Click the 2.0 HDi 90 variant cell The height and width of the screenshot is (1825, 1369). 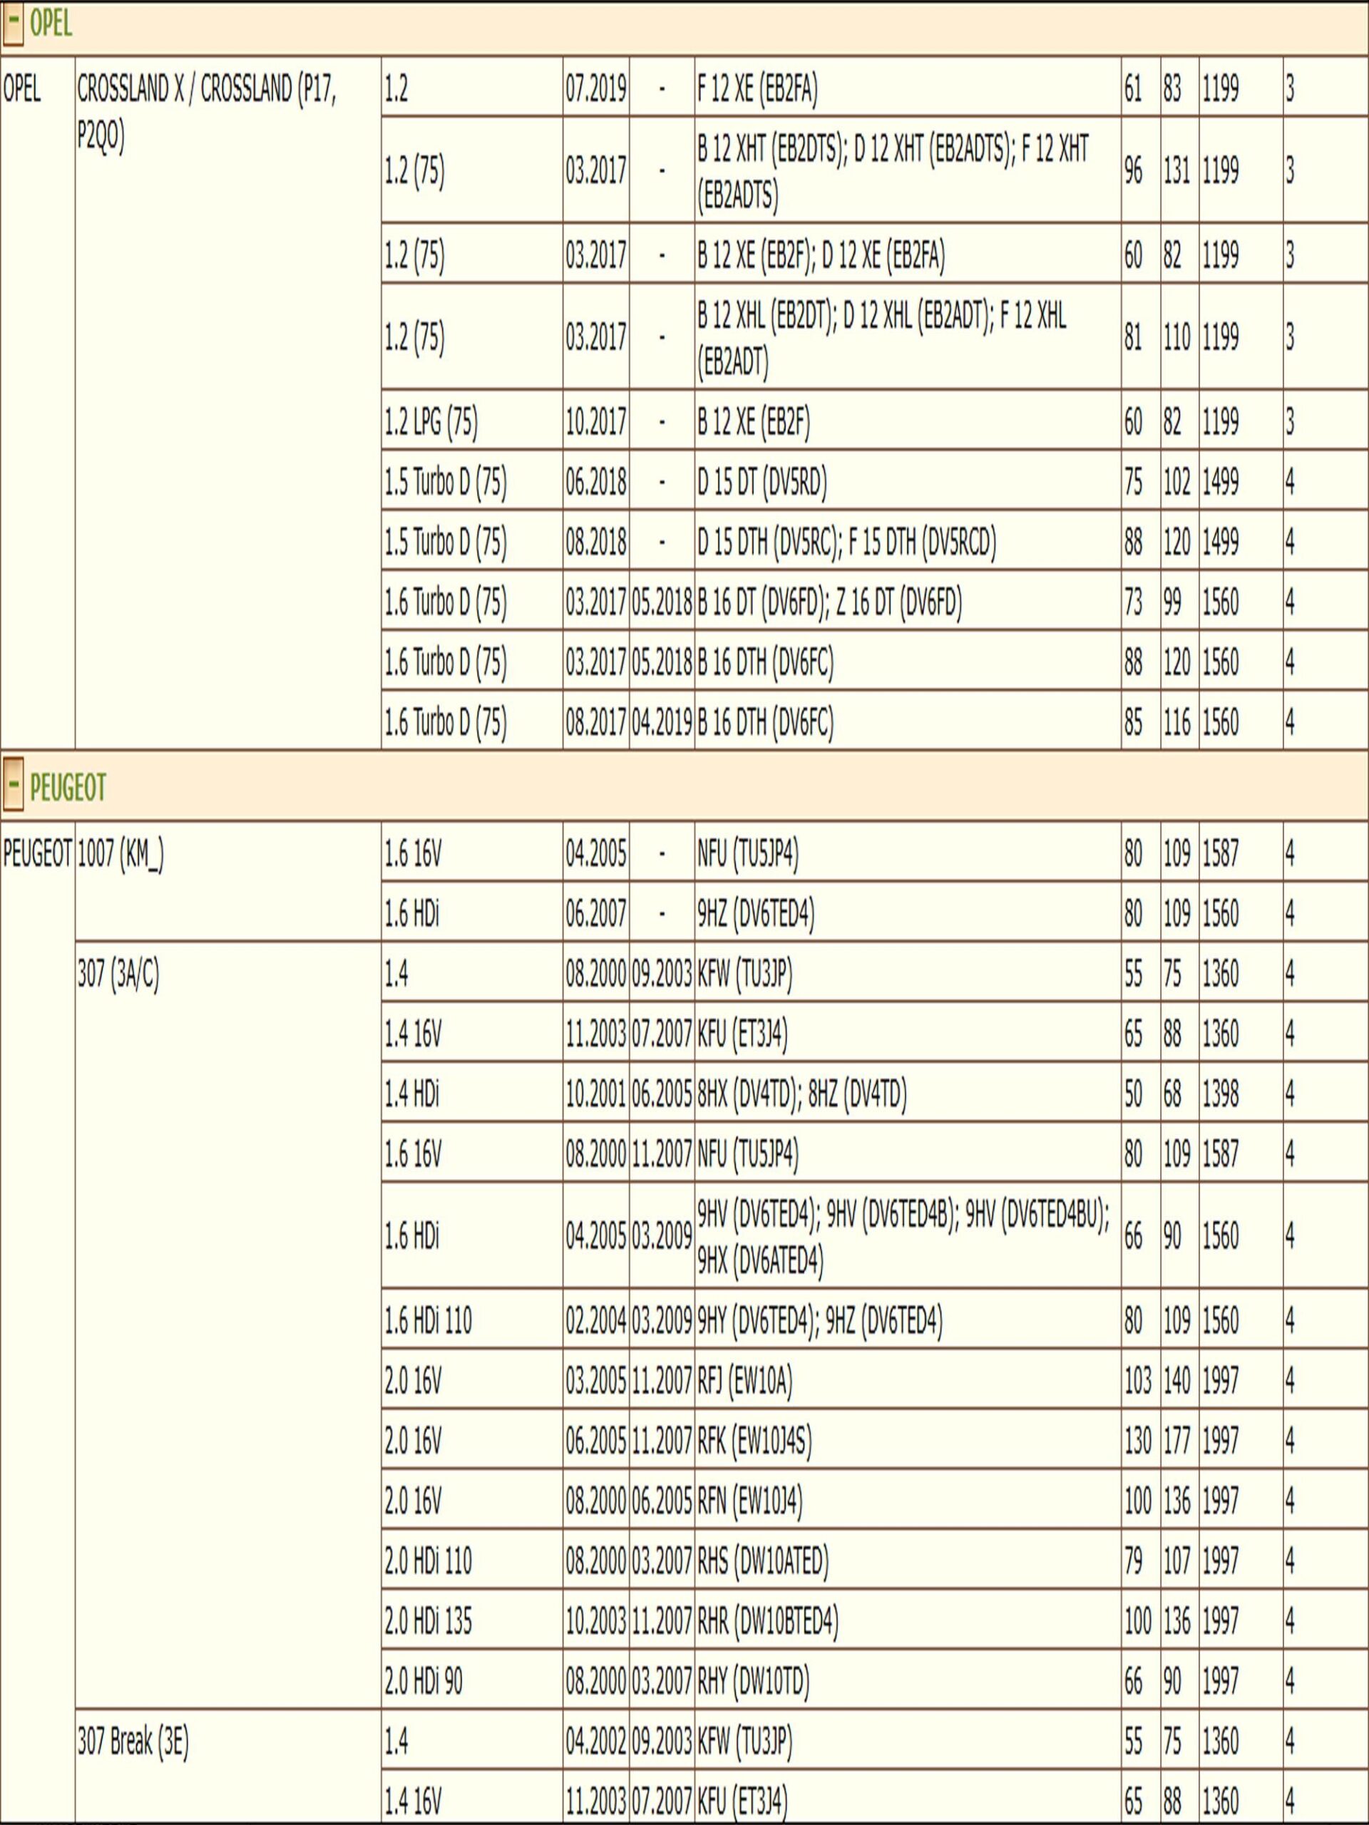click(423, 1682)
